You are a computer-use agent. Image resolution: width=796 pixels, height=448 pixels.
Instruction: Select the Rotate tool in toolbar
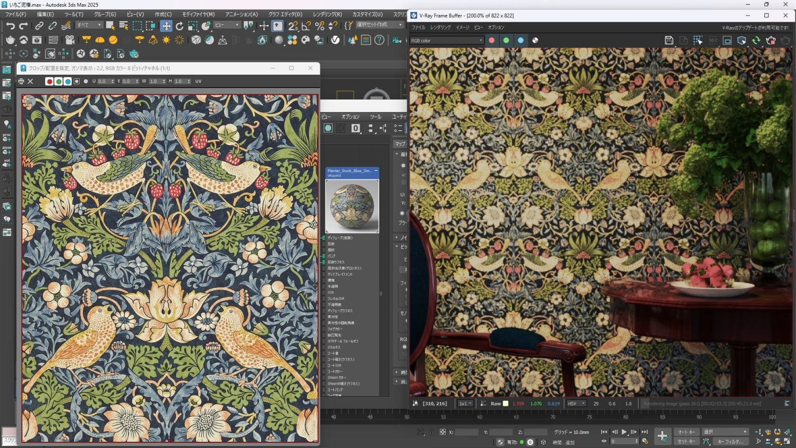179,25
